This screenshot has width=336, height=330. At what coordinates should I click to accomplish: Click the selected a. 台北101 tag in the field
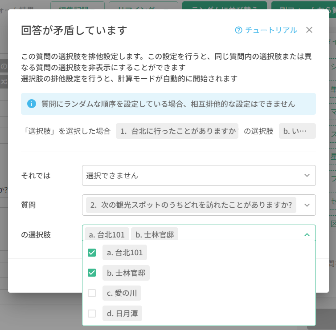[107, 234]
